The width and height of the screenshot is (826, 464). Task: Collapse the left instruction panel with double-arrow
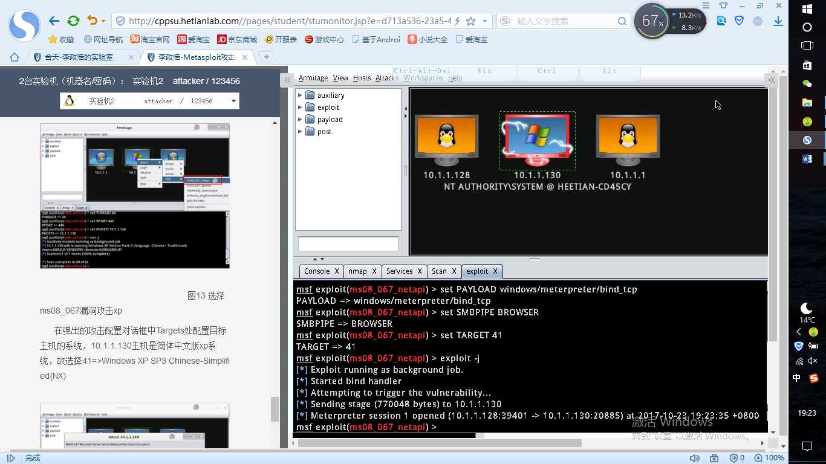[287, 80]
